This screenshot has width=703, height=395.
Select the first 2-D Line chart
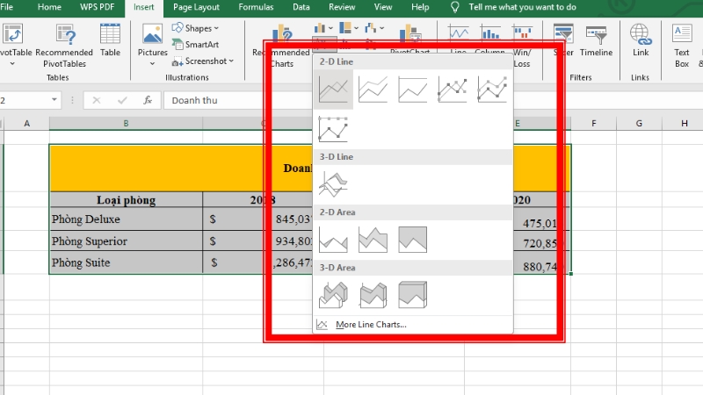[335, 90]
